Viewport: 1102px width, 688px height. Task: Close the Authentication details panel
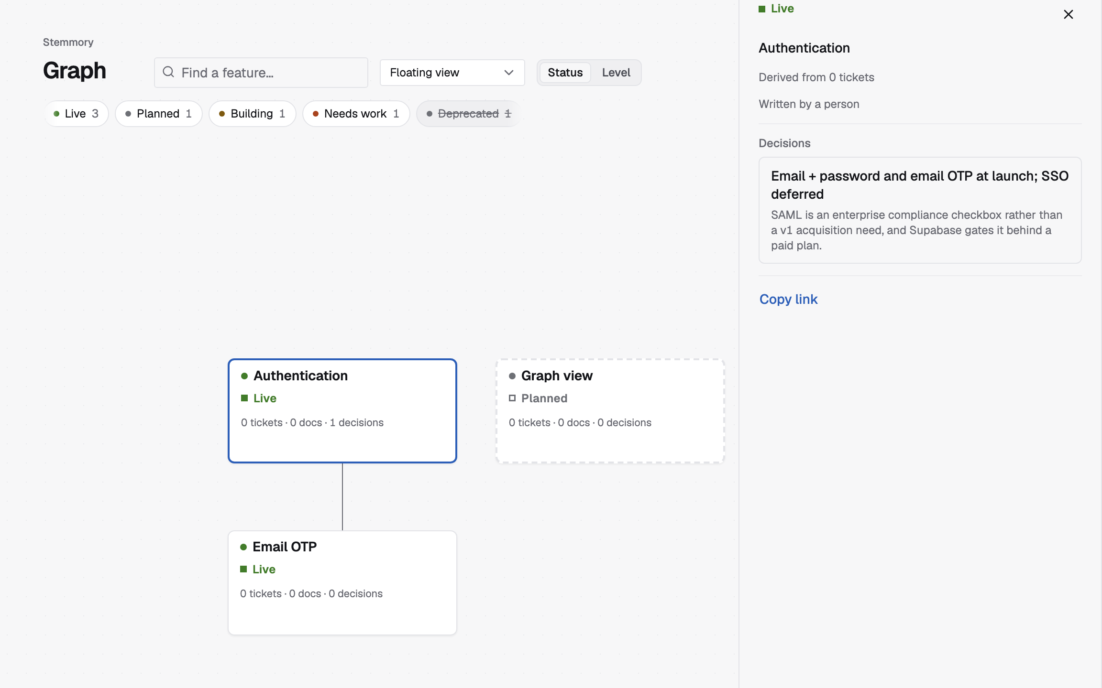click(1068, 14)
